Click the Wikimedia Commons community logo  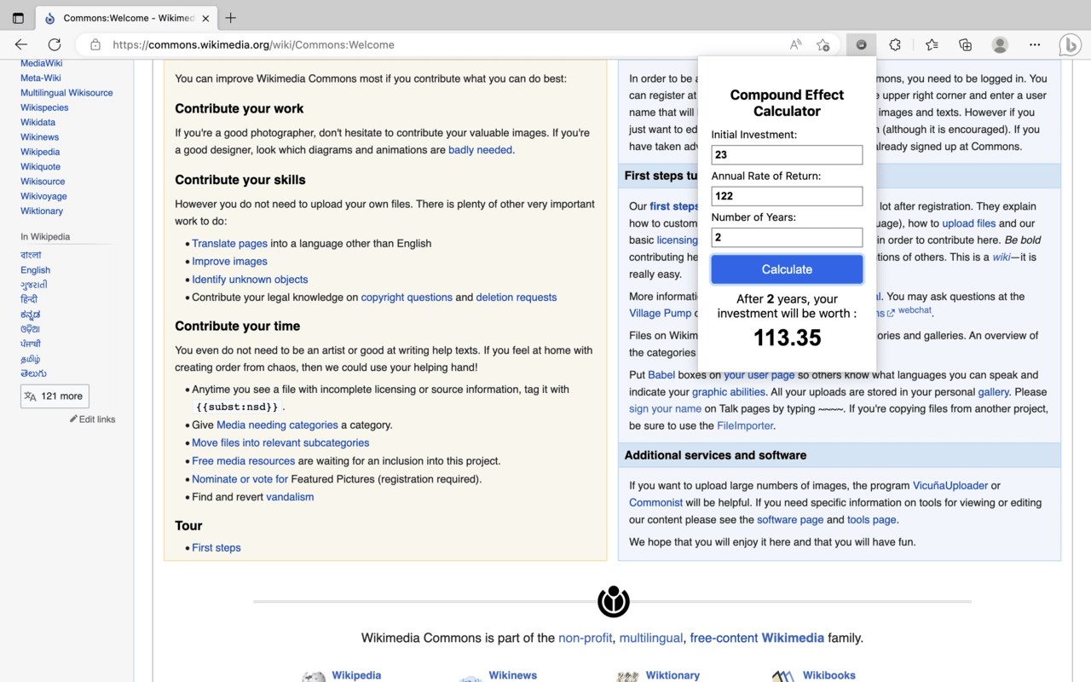point(614,602)
